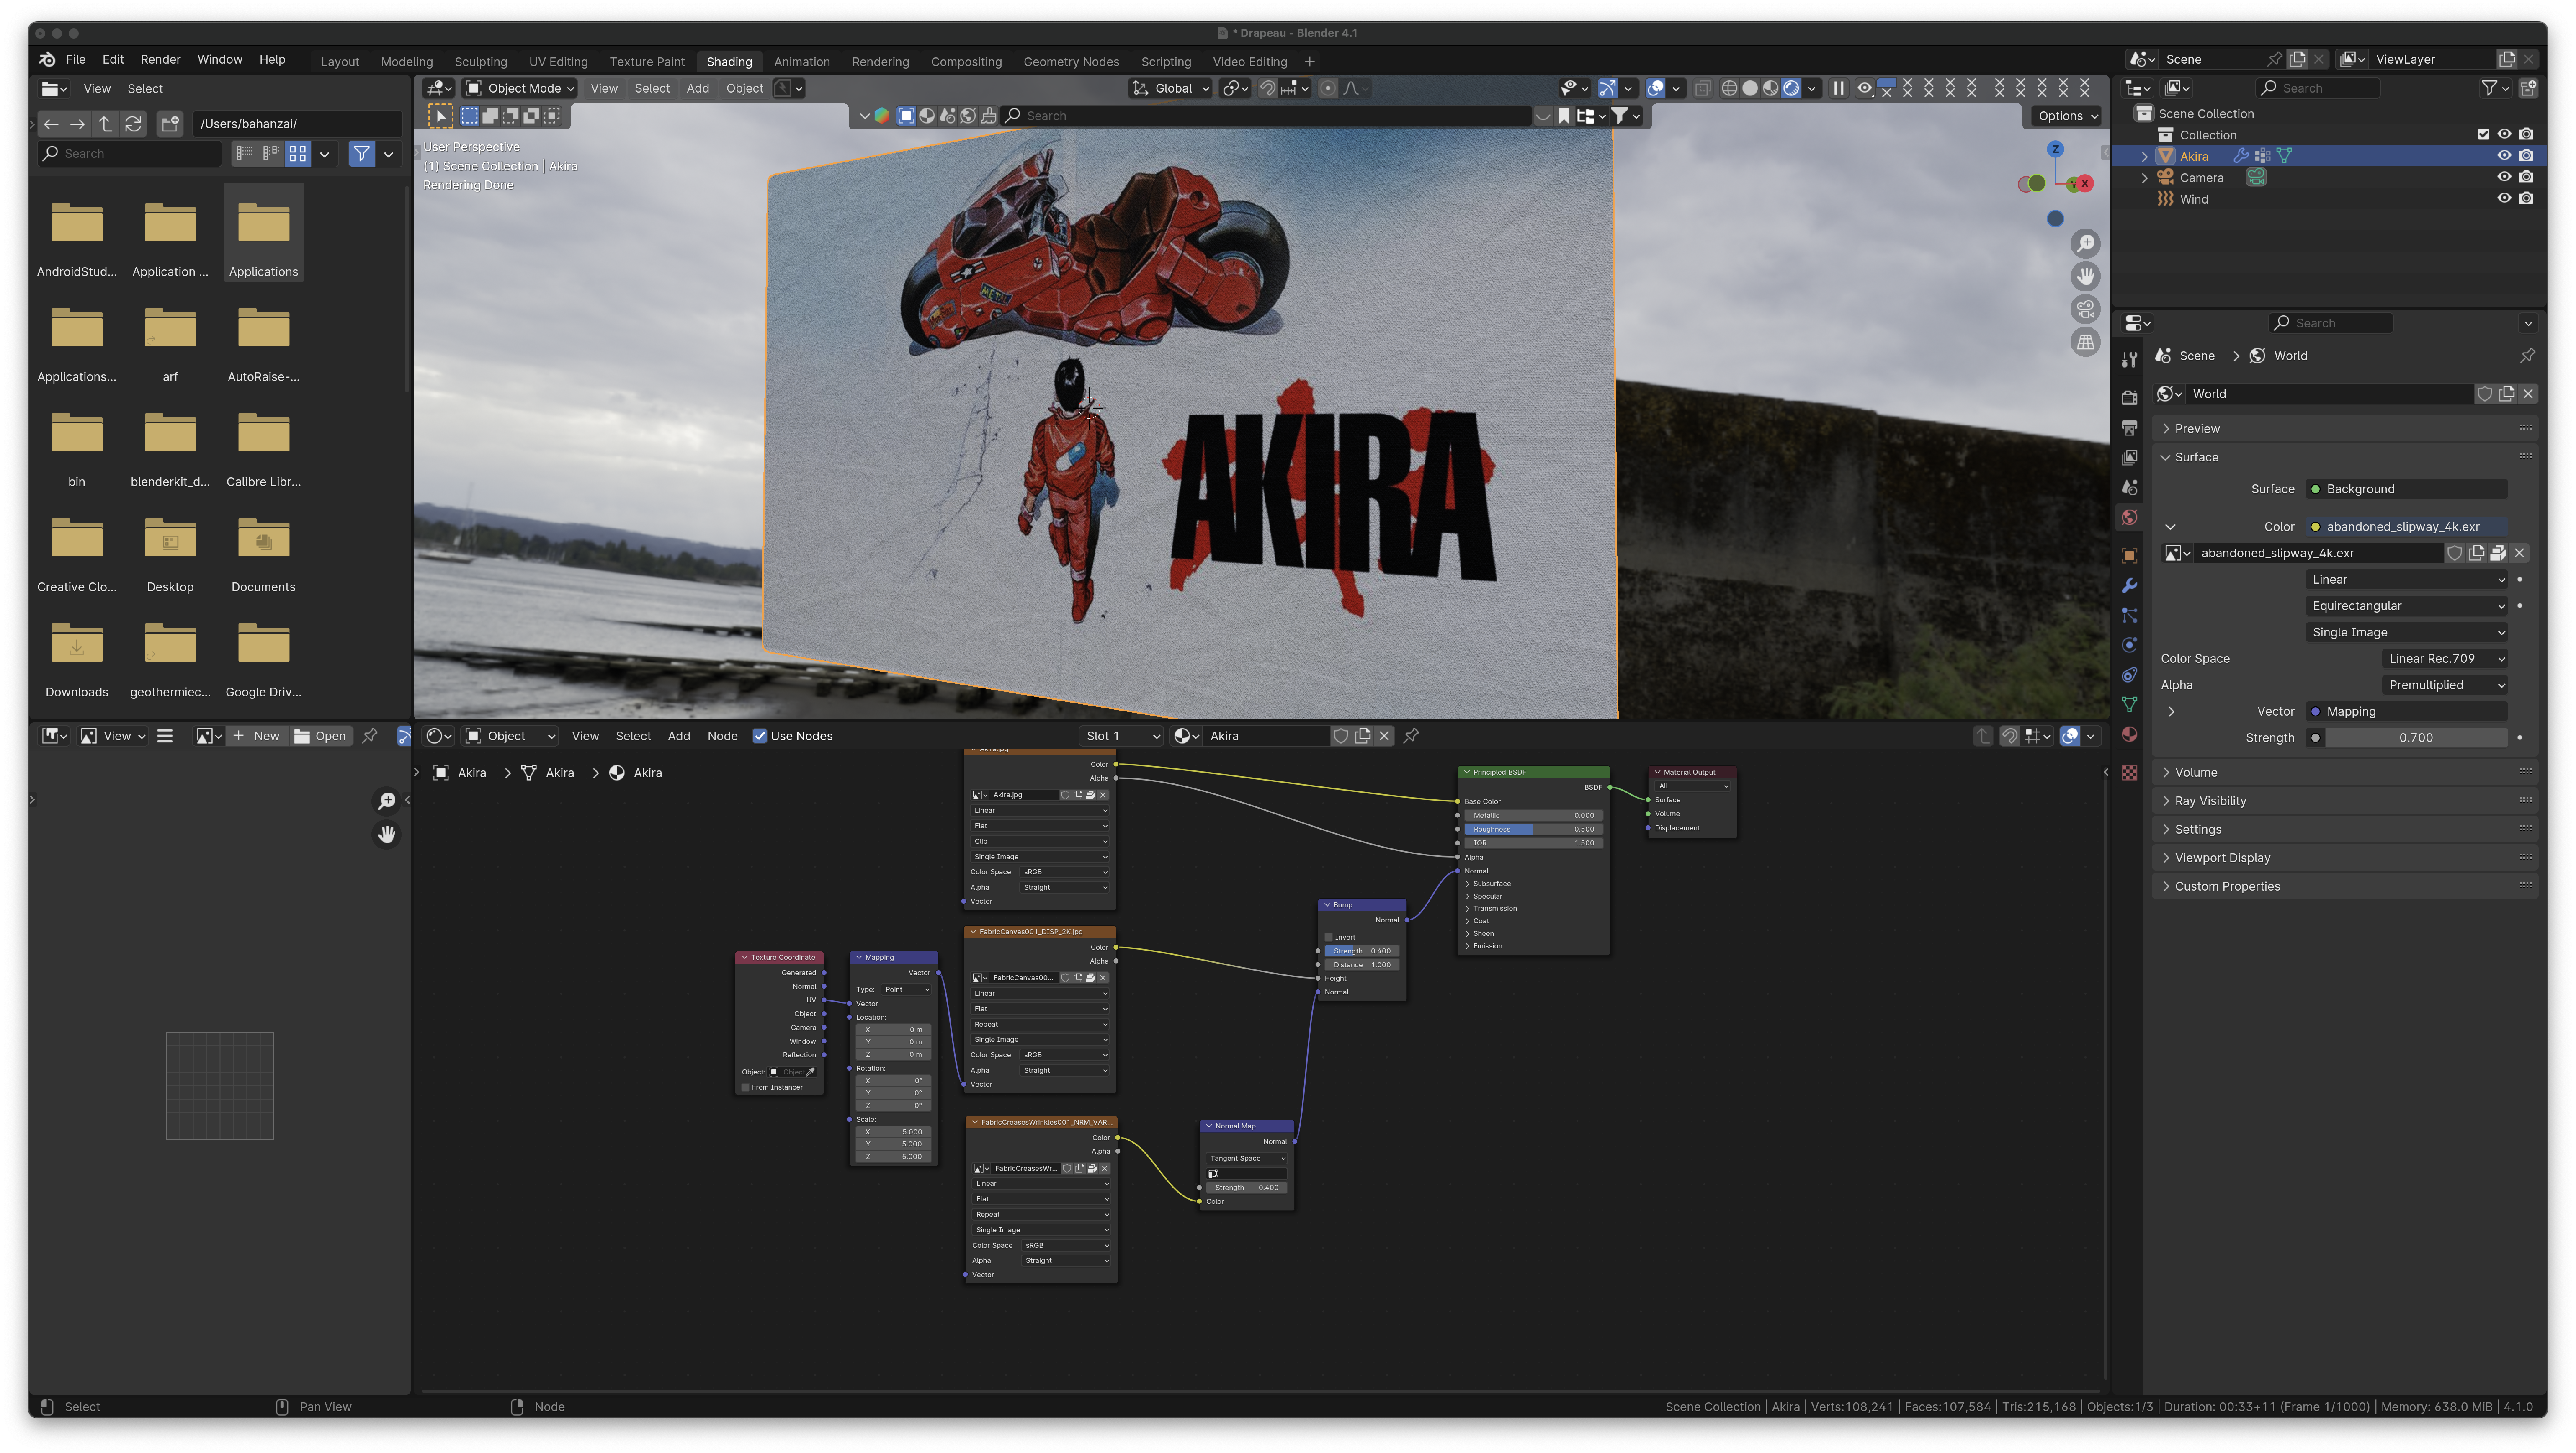The width and height of the screenshot is (2576, 1453).
Task: Go to parent directory in file browser
Action: 105,124
